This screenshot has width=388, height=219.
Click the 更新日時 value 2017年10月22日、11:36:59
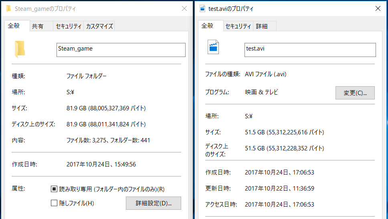tap(280, 189)
